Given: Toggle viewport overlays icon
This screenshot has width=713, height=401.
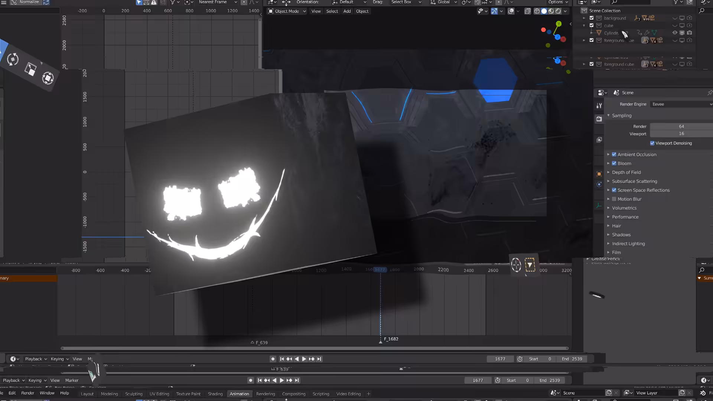Looking at the screenshot, I should click(511, 11).
